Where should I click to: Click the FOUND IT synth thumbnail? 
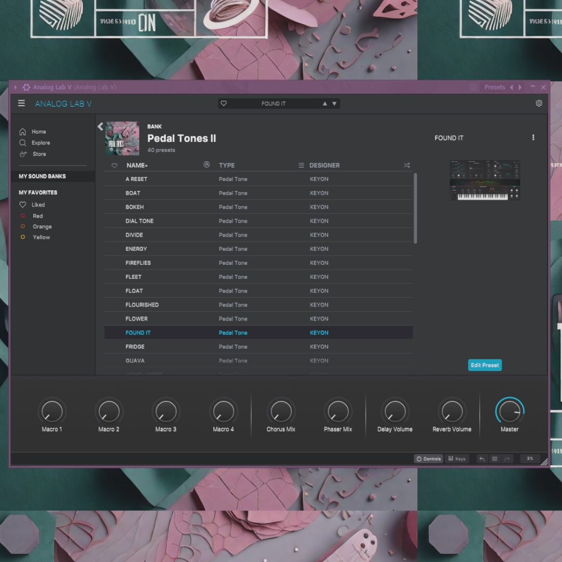coord(484,180)
